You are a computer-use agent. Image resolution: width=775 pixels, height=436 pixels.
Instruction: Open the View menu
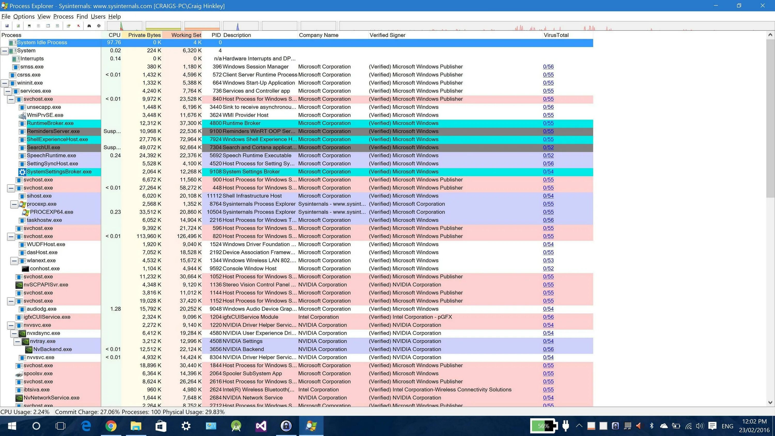pyautogui.click(x=44, y=17)
